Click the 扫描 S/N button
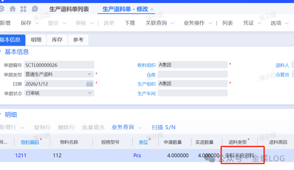This screenshot has width=294, height=170. (x=164, y=127)
